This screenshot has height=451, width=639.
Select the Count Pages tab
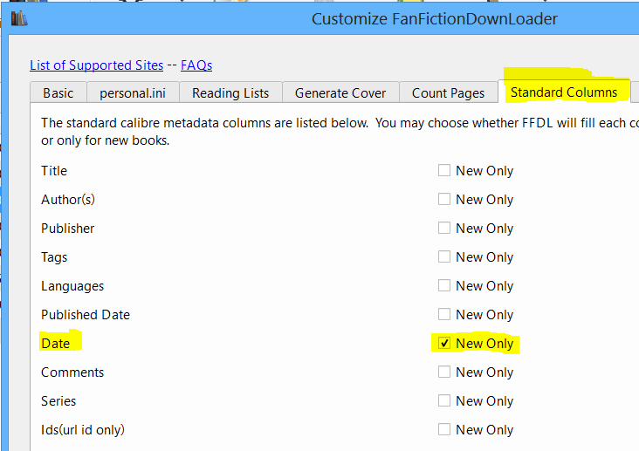click(449, 92)
